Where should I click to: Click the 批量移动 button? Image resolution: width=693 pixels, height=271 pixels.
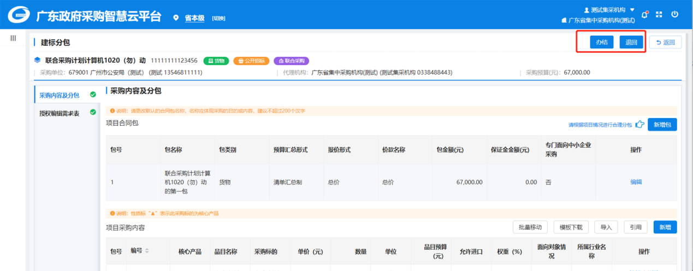530,227
